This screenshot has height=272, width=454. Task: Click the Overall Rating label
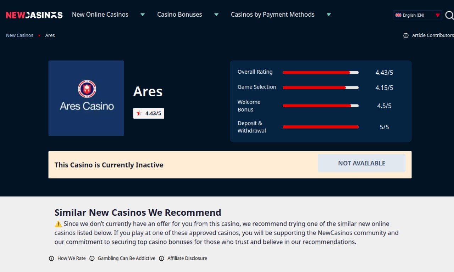(255, 72)
